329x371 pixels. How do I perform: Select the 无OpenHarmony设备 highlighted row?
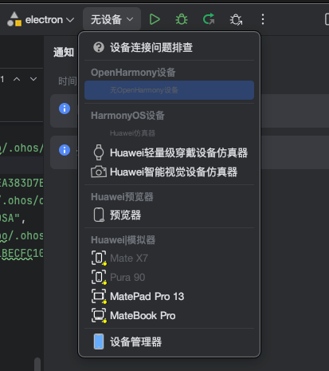[169, 90]
